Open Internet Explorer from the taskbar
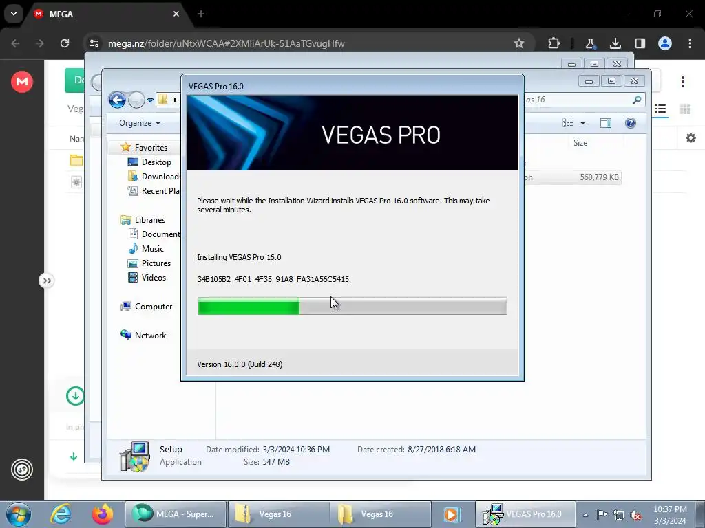Viewport: 705px width, 528px height. click(x=61, y=514)
